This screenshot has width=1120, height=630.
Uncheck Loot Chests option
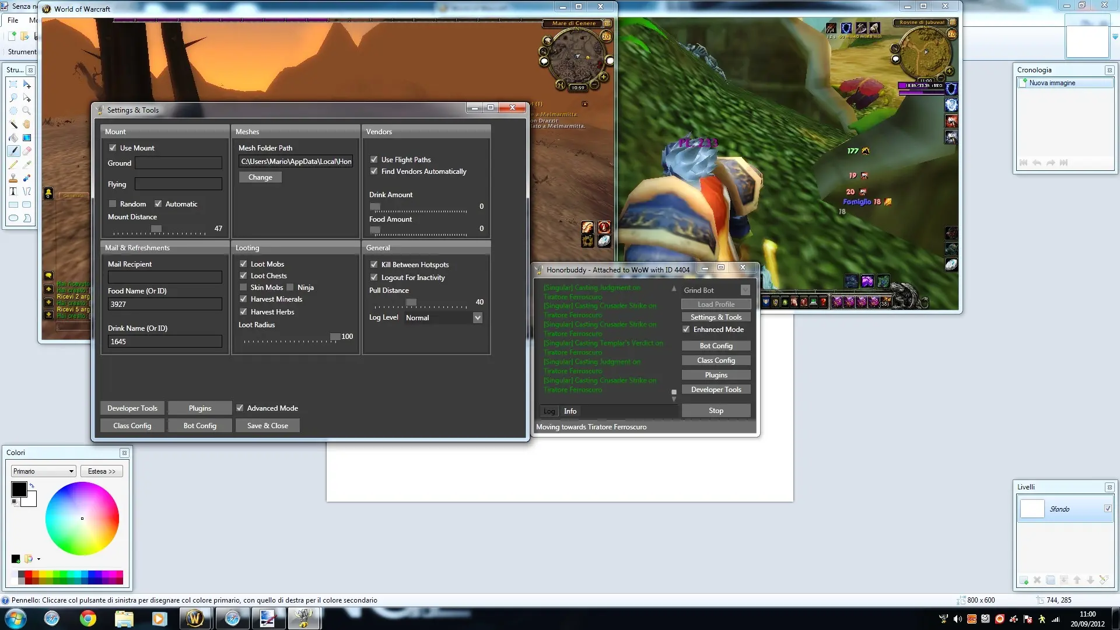(x=243, y=275)
